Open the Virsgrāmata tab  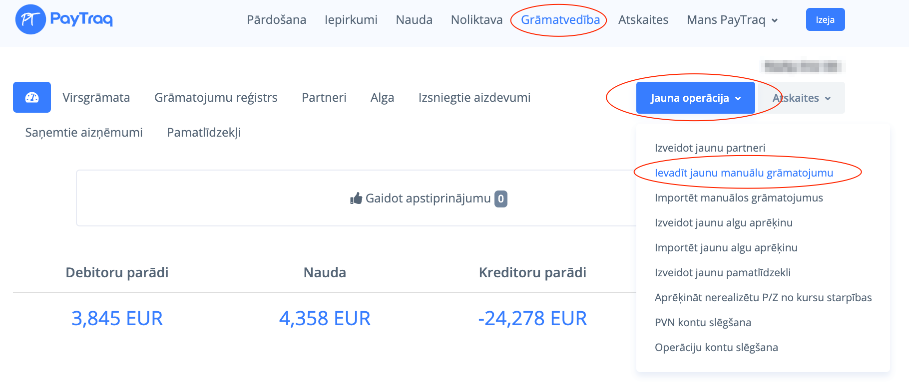tap(96, 98)
